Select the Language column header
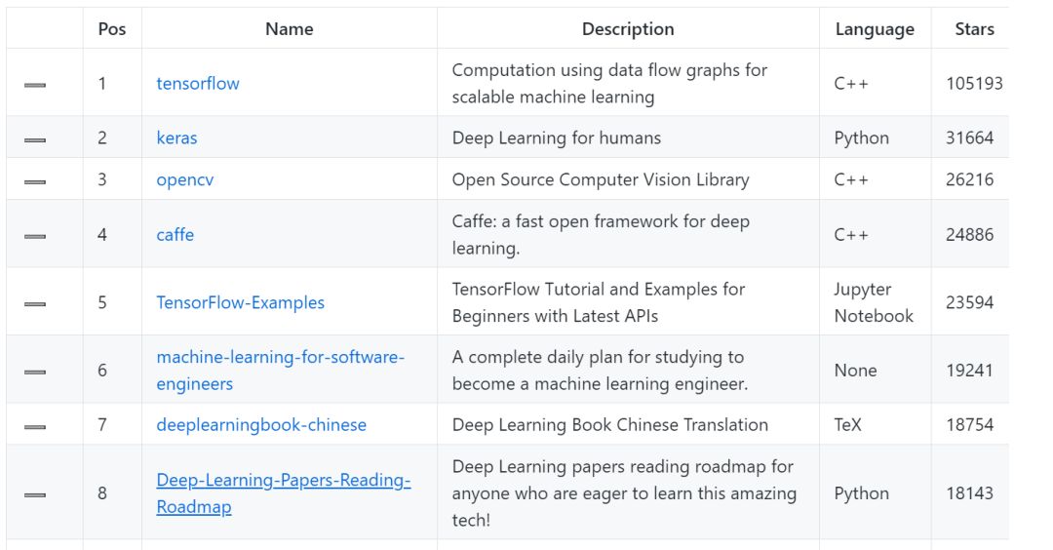The image size is (1053, 550). click(x=875, y=29)
